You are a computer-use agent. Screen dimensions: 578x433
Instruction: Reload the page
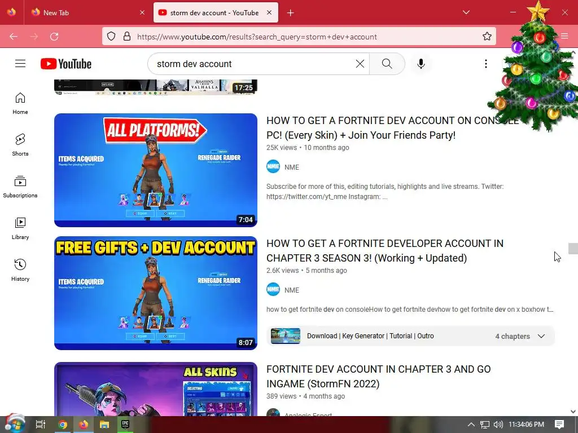(x=54, y=37)
